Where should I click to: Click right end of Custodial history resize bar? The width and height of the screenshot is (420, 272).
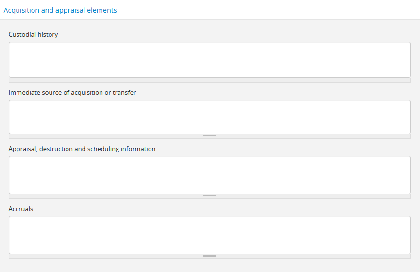click(406, 80)
